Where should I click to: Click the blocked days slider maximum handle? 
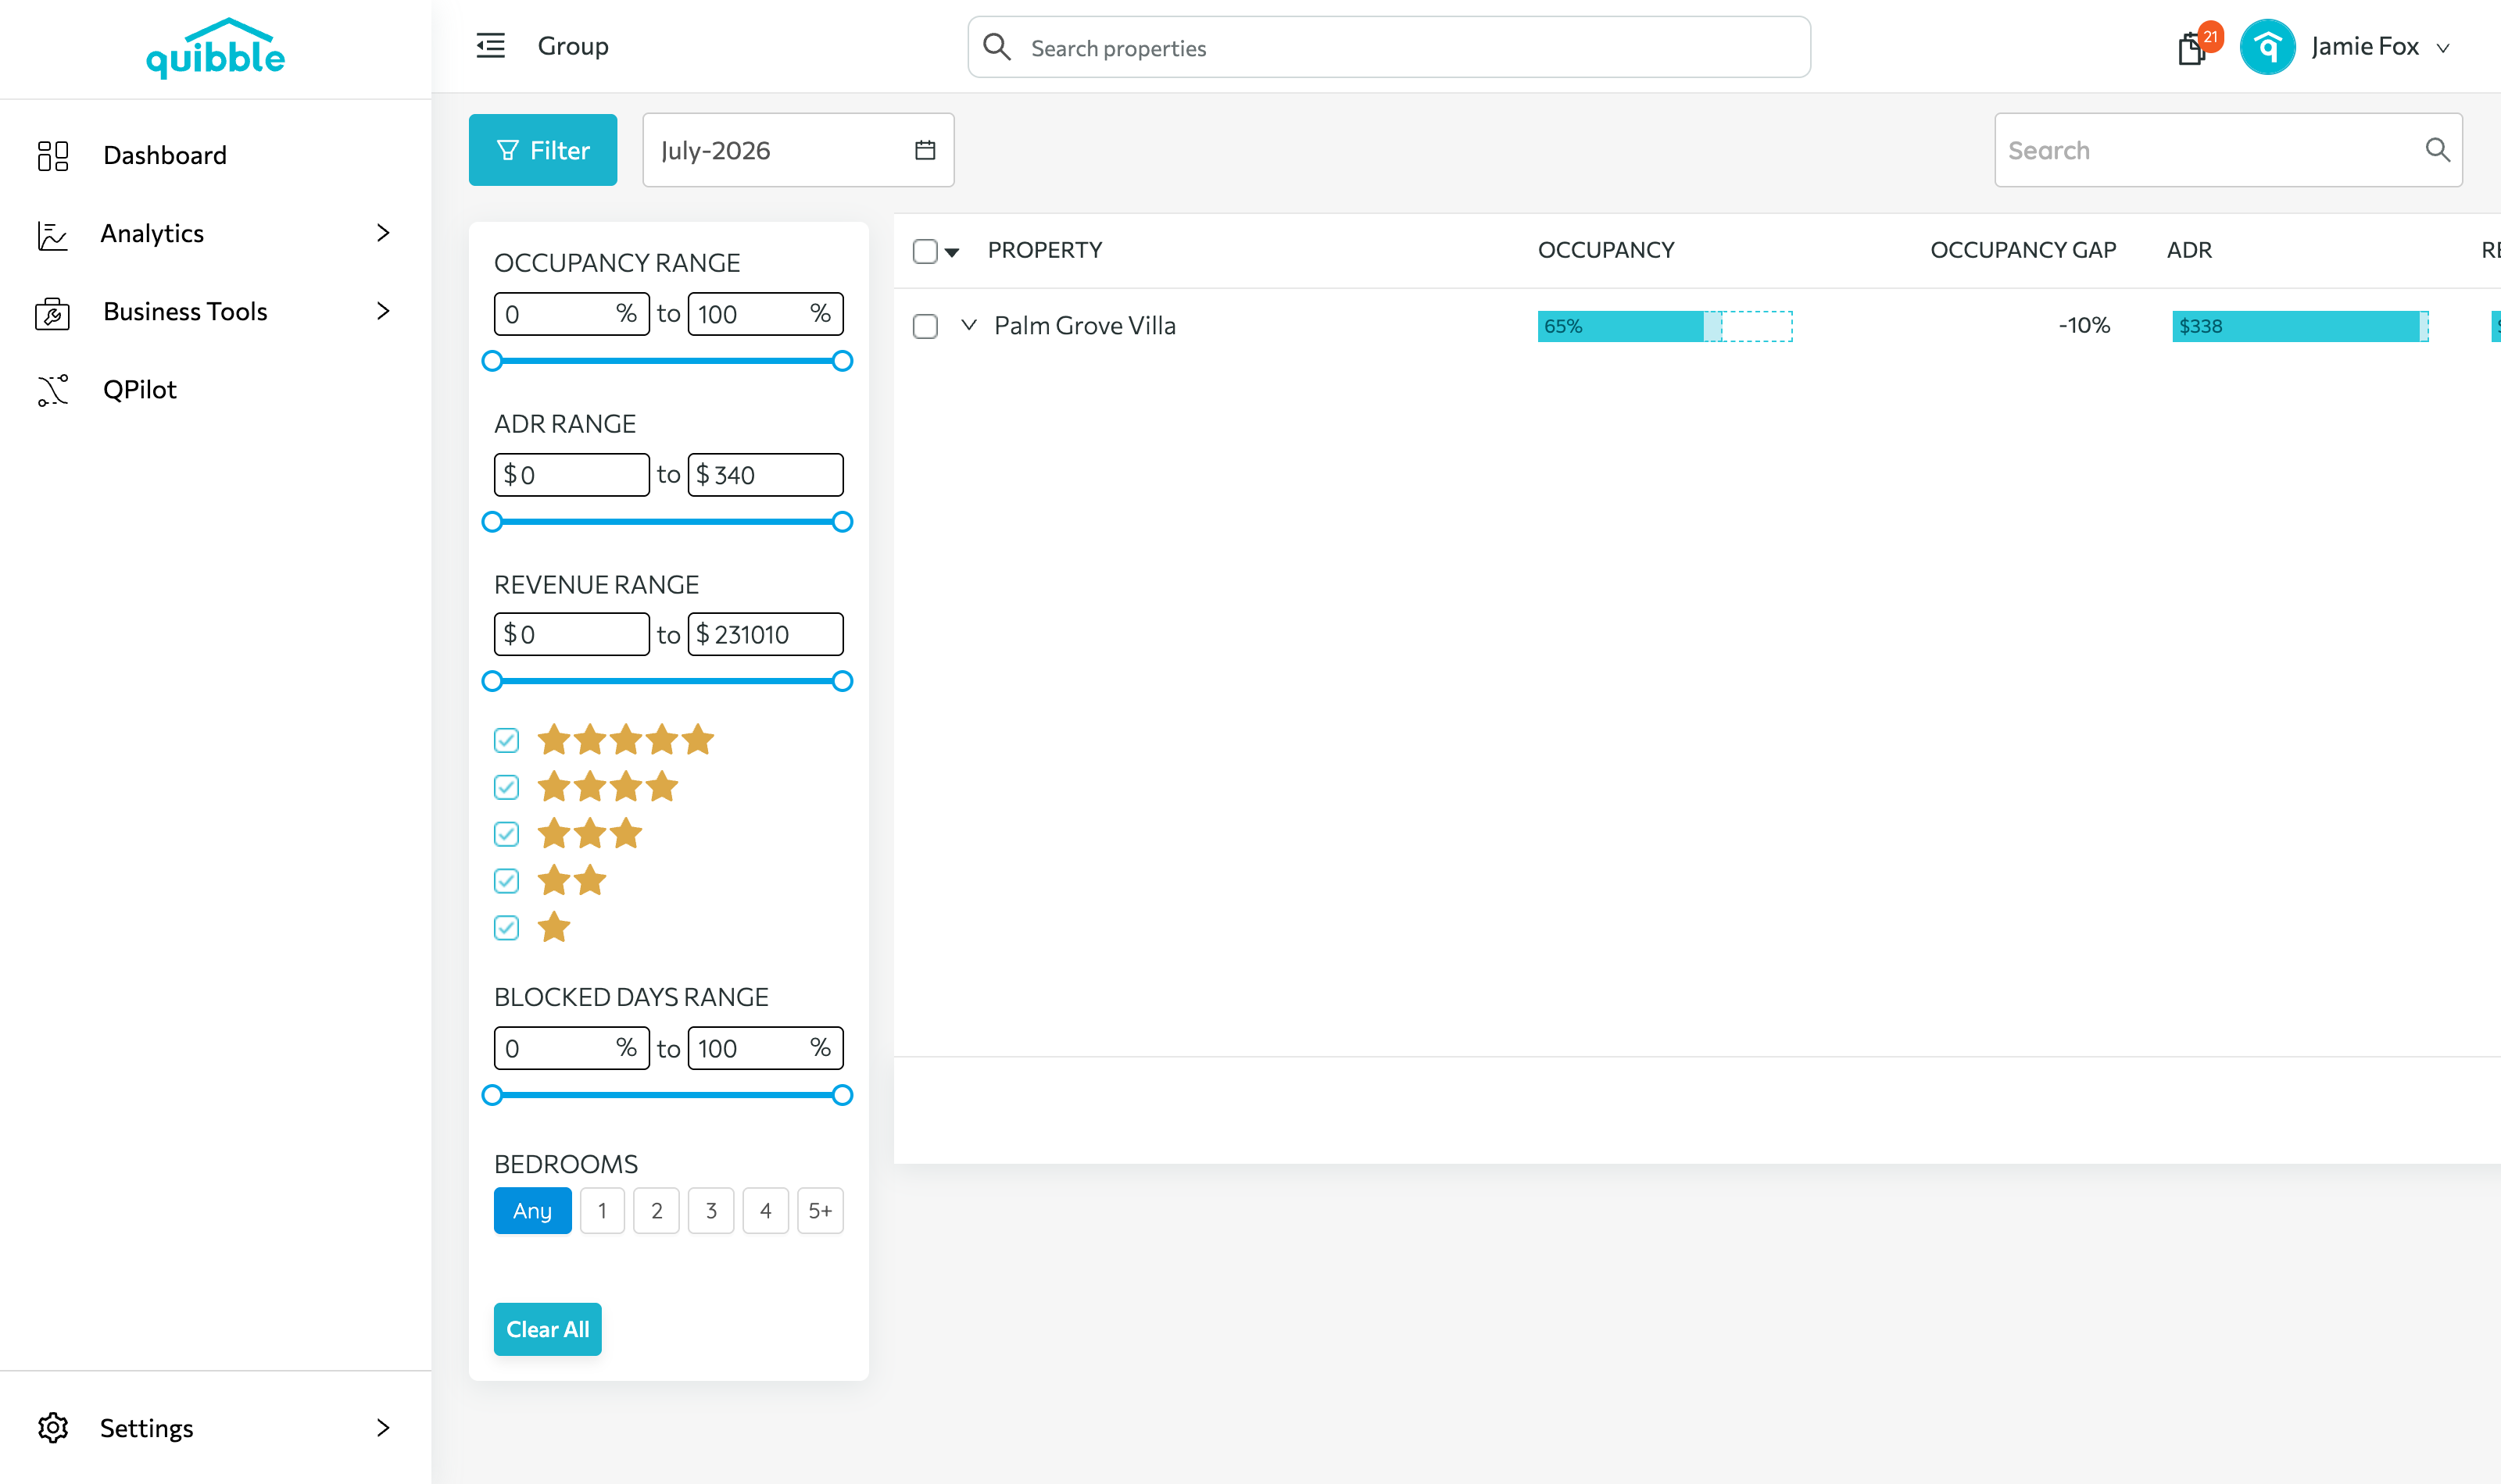[x=843, y=1095]
